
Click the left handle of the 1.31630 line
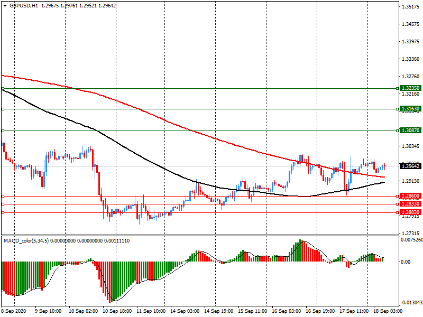pos(3,109)
